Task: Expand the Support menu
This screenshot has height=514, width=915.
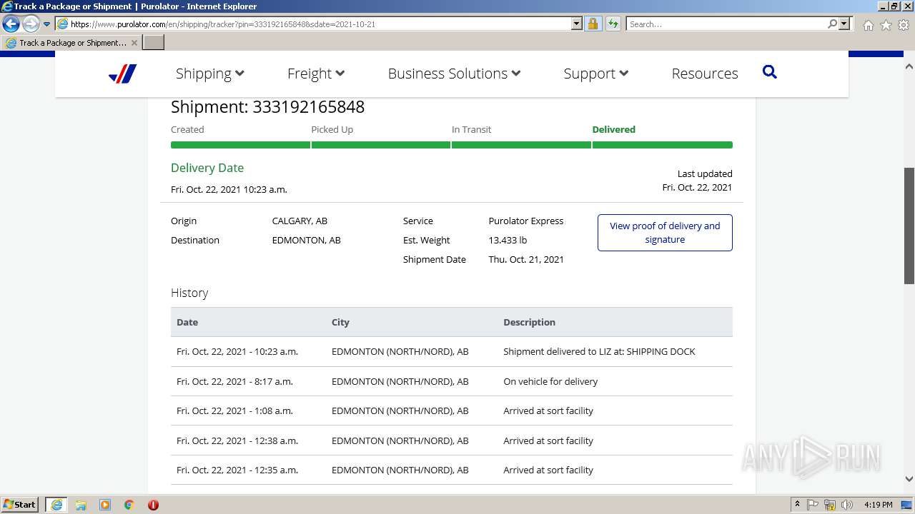Action: click(x=596, y=74)
